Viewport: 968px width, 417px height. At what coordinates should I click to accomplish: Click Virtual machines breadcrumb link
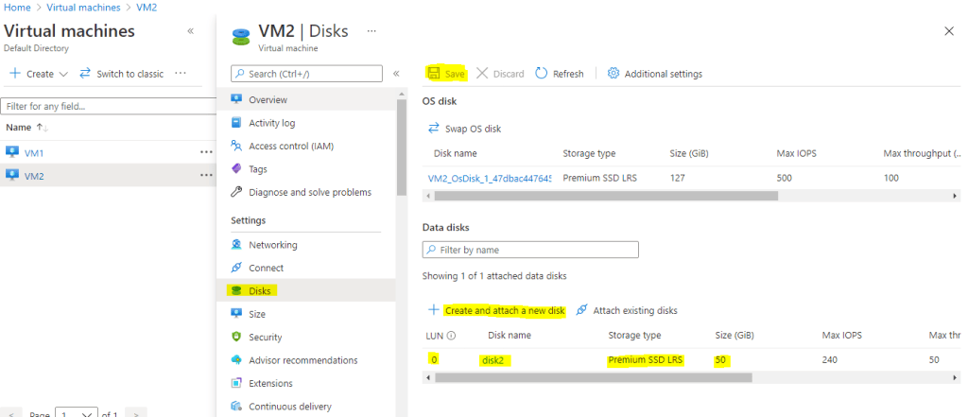pyautogui.click(x=83, y=8)
